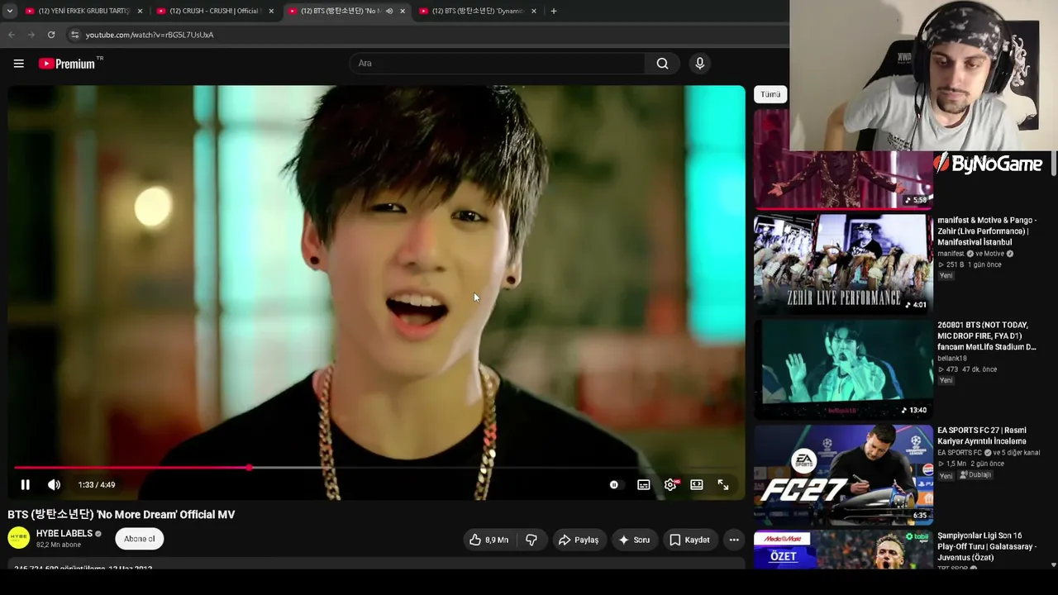
Task: Turn on subtitles in the player
Action: coord(643,485)
